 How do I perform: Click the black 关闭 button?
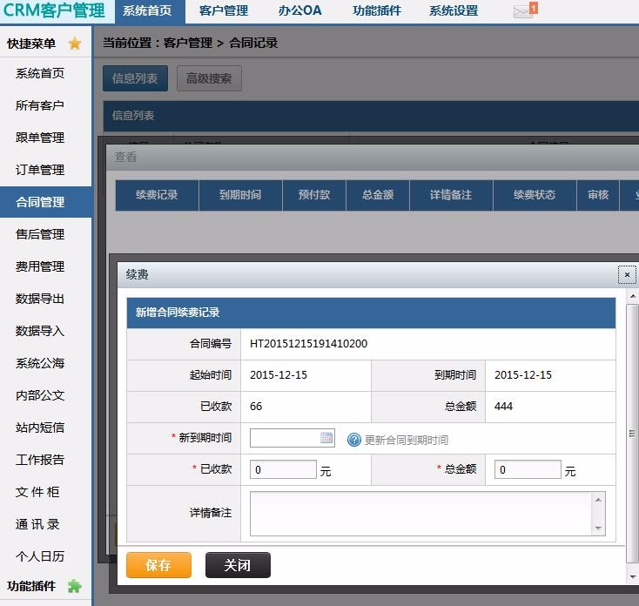(x=238, y=565)
